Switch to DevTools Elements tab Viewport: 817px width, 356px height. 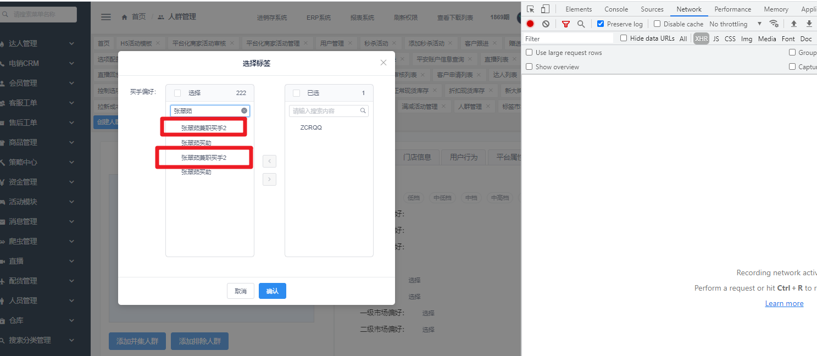[x=579, y=9]
